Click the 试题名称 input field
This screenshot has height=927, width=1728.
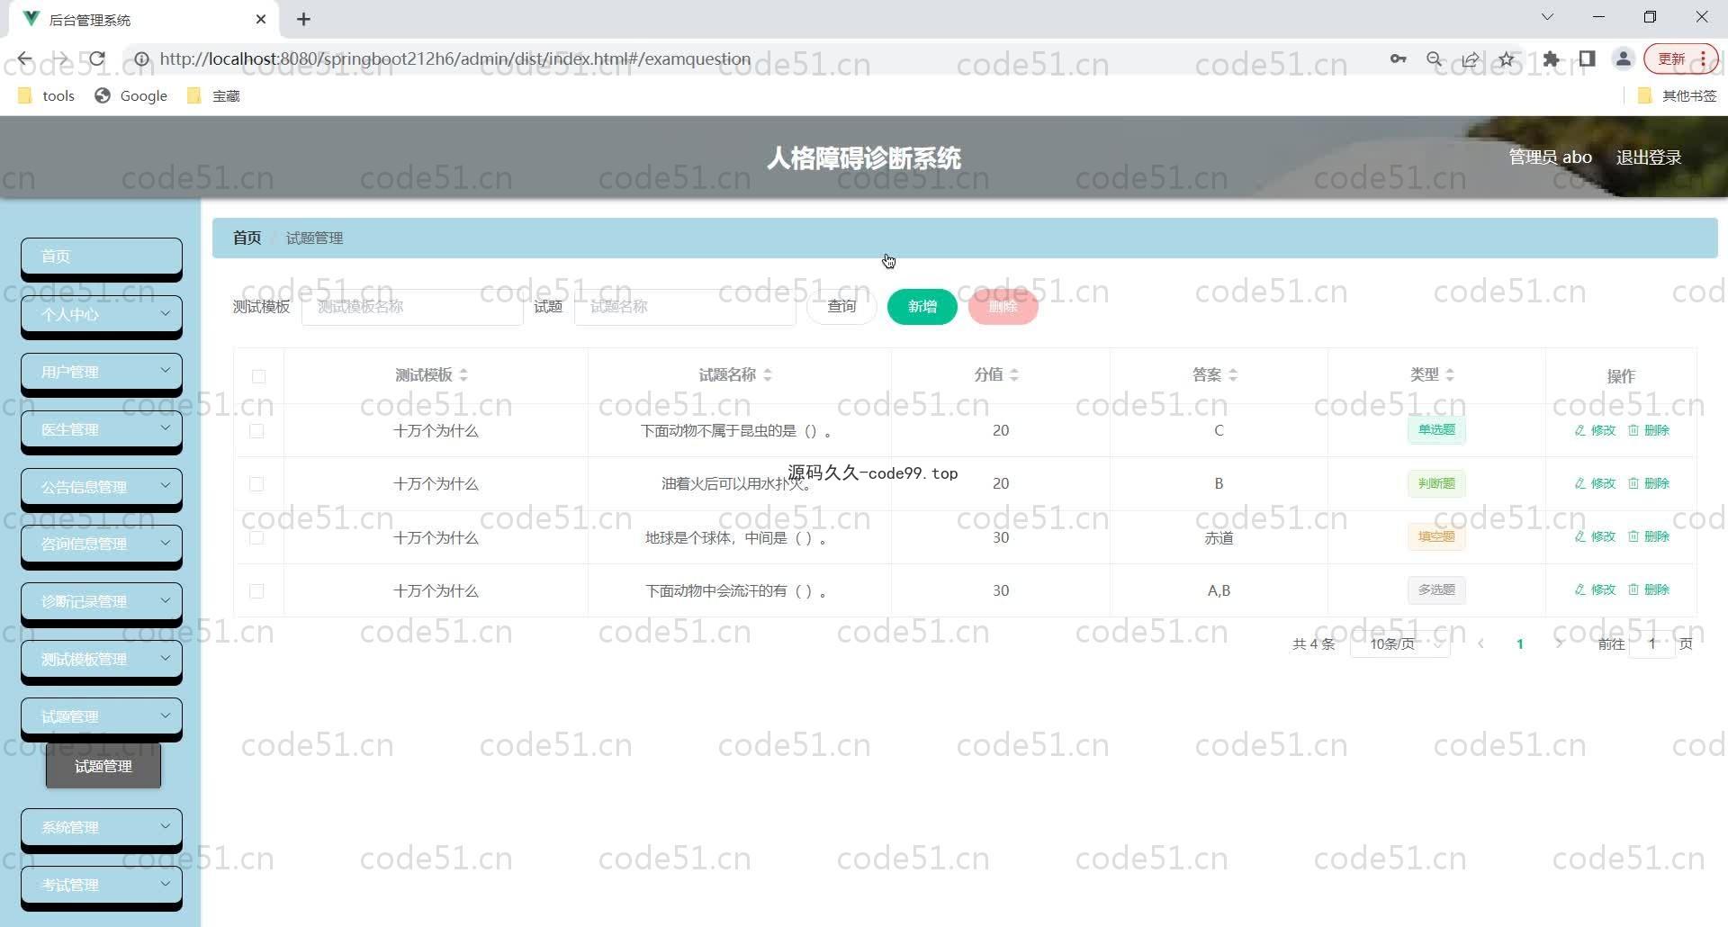click(685, 307)
